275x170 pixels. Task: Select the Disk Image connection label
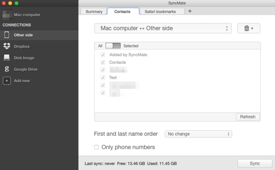(x=24, y=58)
